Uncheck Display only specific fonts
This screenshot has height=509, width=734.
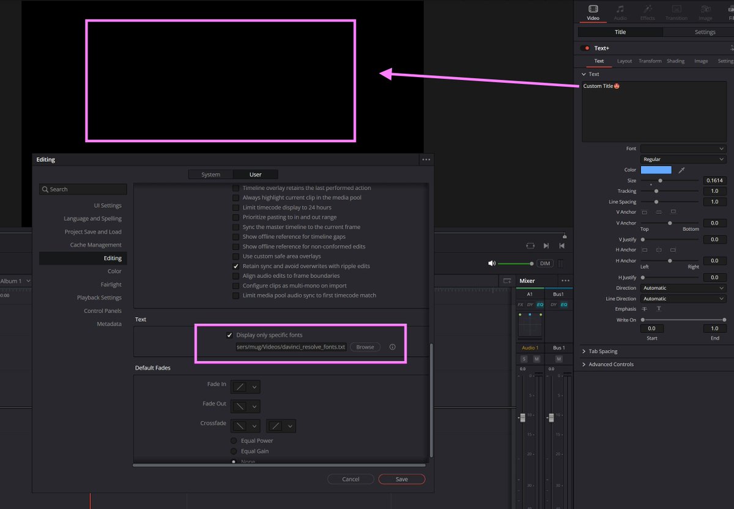pos(229,335)
